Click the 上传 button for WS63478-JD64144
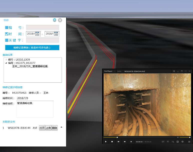 pyautogui.click(x=48, y=128)
